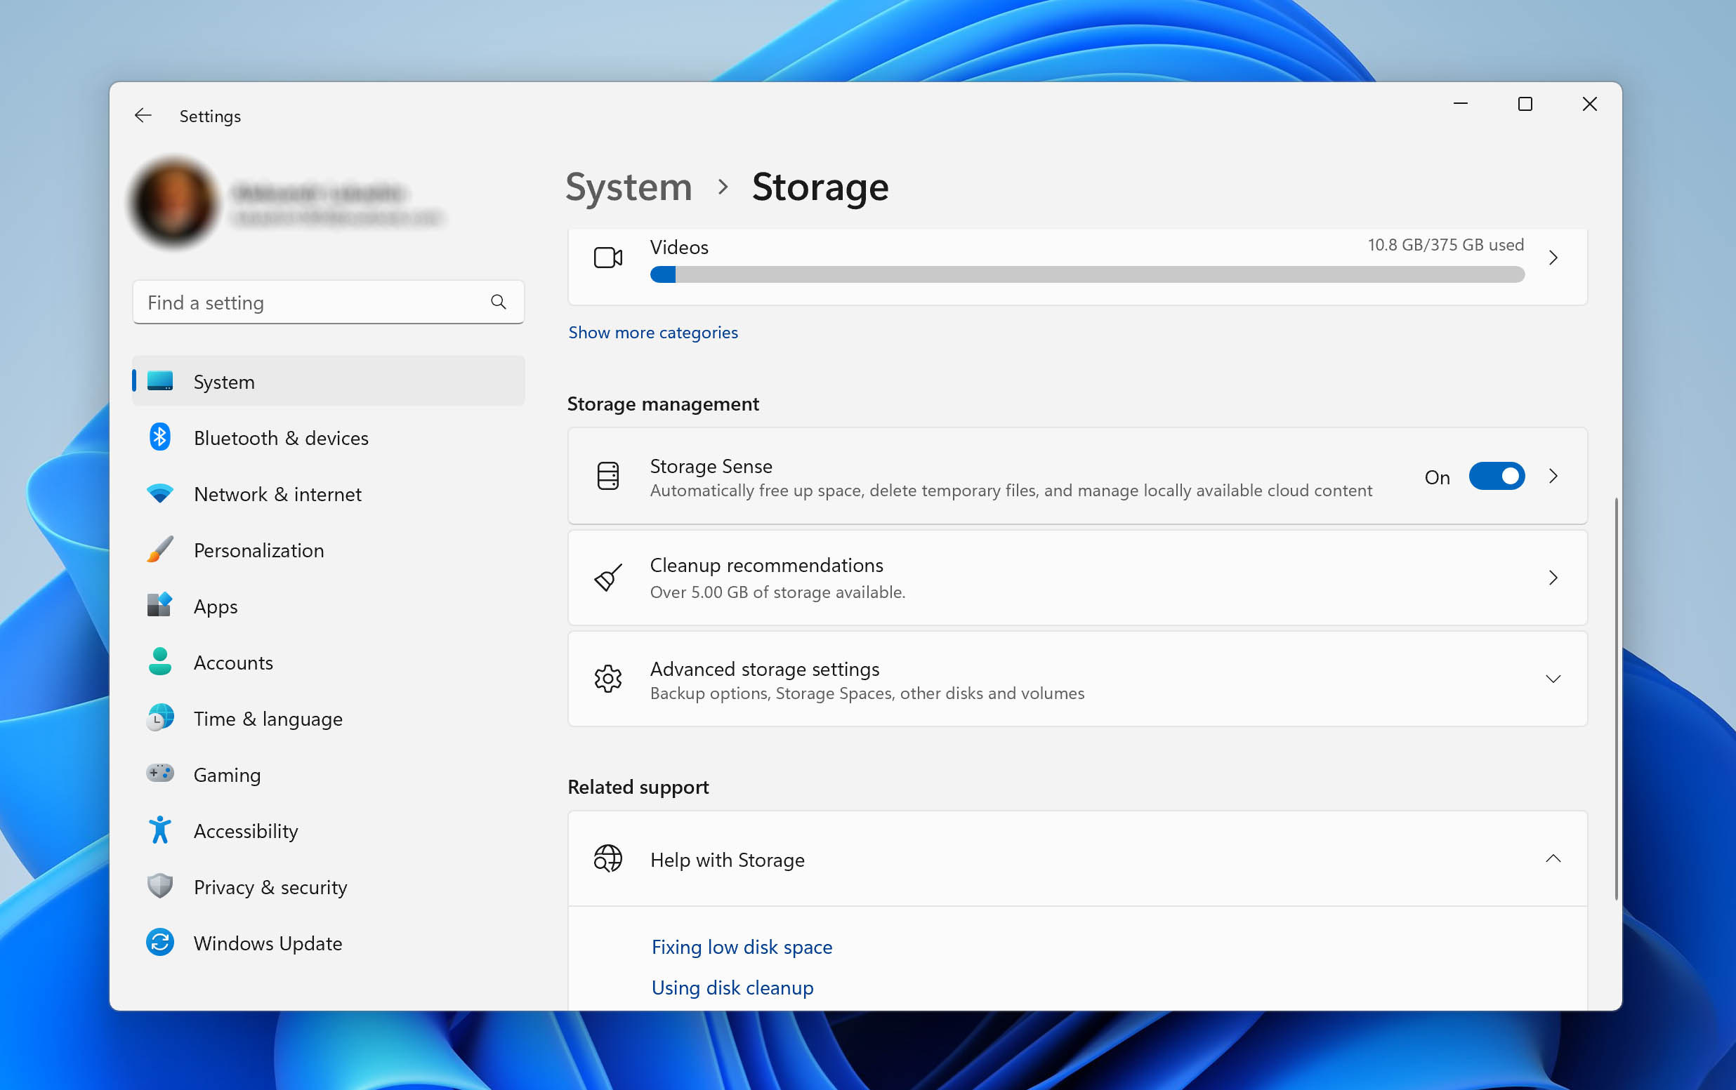Maximize the Settings window

(x=1525, y=104)
